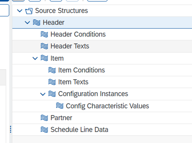192x143 pixels.
Task: Collapse the Configuration Instances node
Action: click(x=43, y=94)
